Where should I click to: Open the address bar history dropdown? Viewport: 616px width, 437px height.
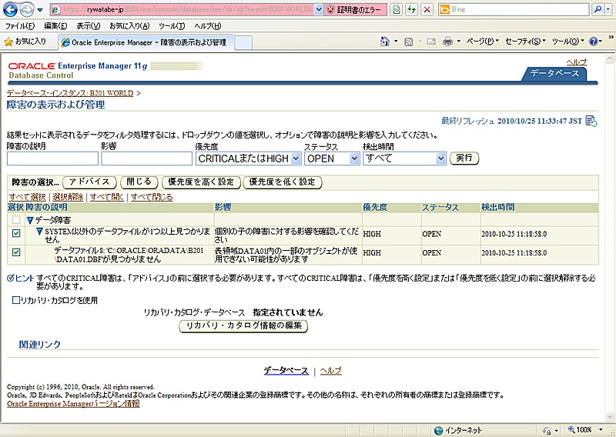coord(319,9)
